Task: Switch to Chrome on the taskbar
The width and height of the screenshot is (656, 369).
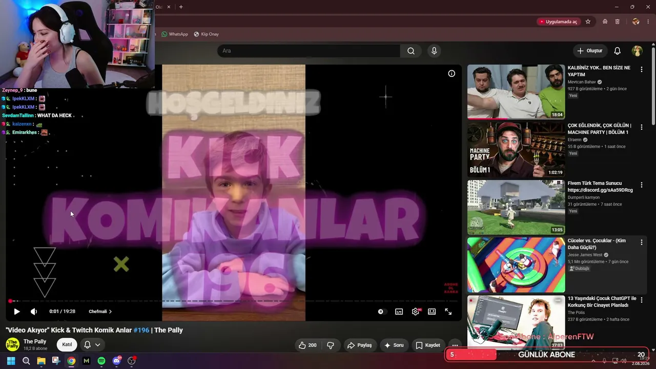Action: coord(71,361)
